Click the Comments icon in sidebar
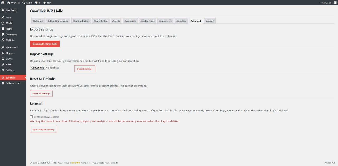The image size is (338, 166). pyautogui.click(x=3, y=35)
